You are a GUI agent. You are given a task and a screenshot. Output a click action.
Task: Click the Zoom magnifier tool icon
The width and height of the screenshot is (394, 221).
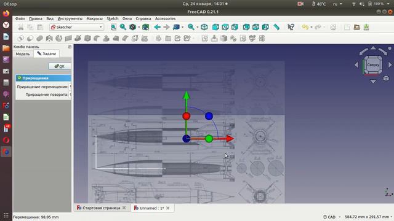coord(191,27)
